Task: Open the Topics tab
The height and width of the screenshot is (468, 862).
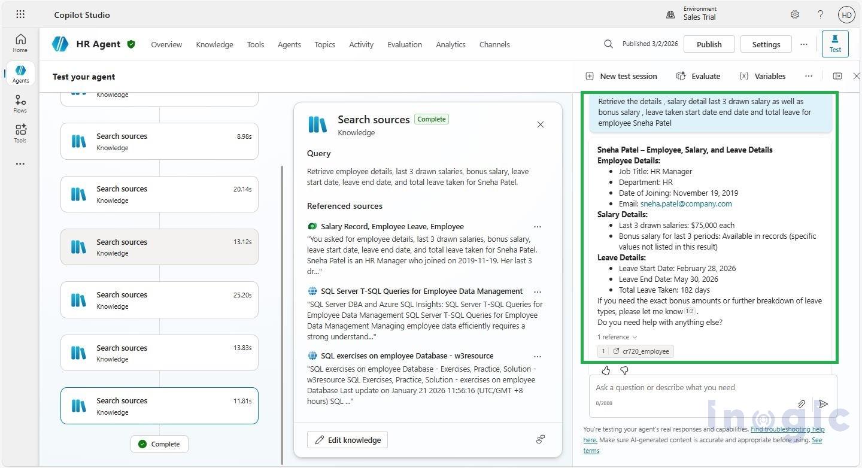Action: coord(324,44)
